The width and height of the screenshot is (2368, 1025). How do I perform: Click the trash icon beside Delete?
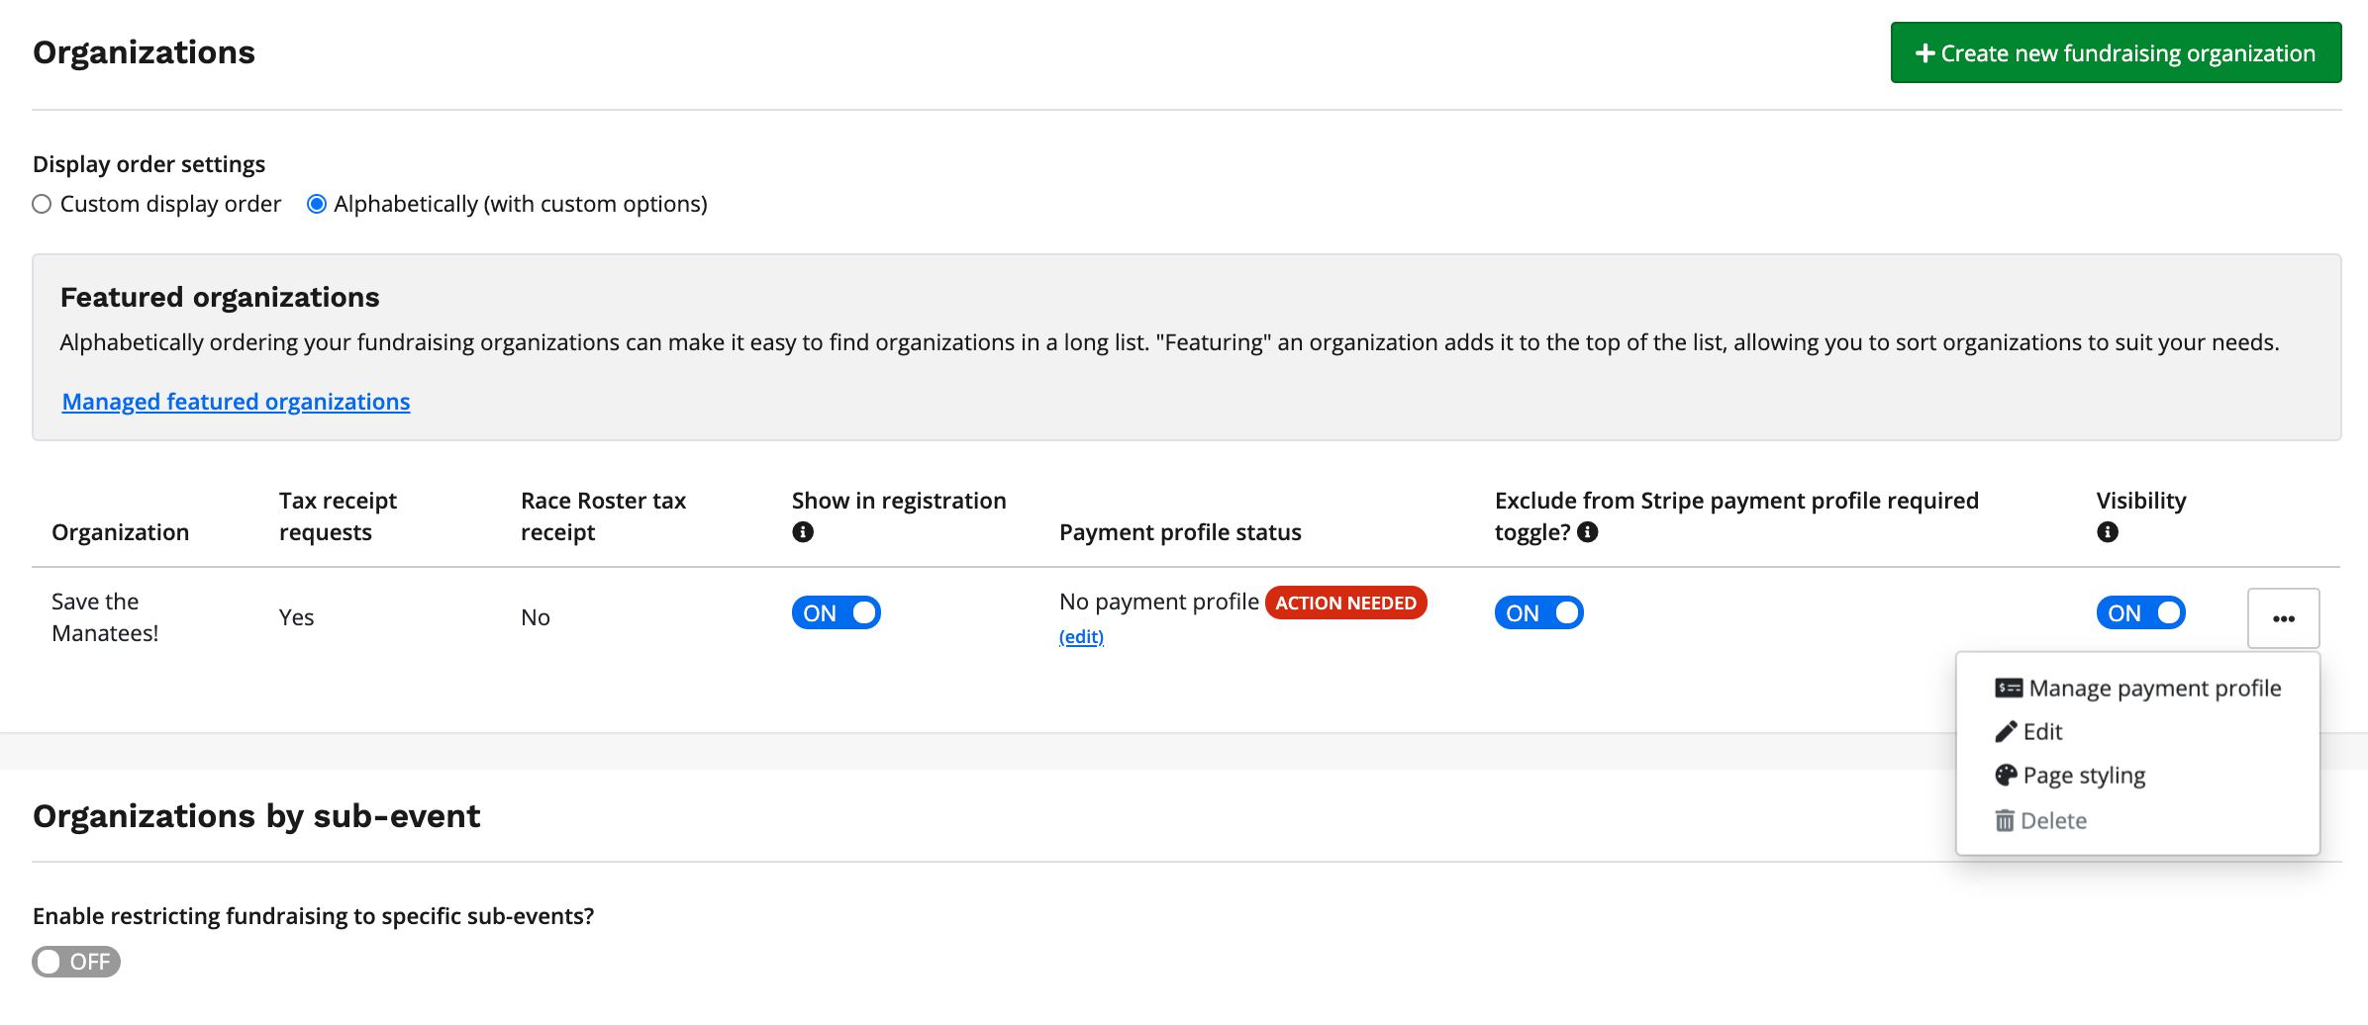pyautogui.click(x=2005, y=821)
